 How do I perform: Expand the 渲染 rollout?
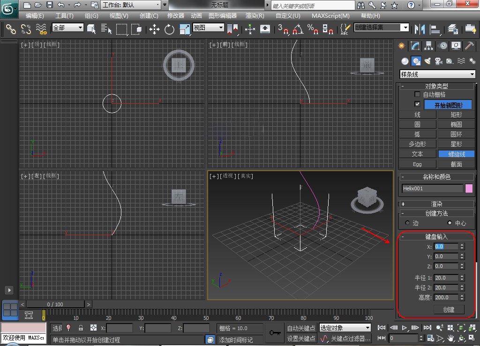436,204
